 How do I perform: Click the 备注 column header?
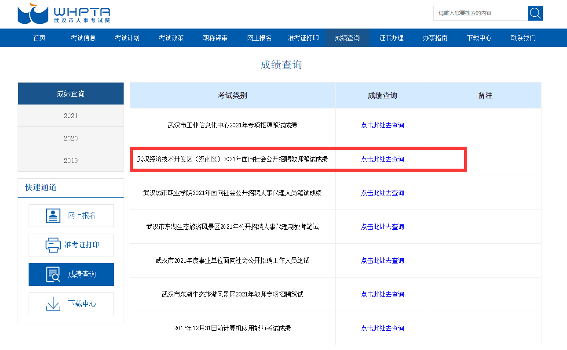(x=486, y=95)
